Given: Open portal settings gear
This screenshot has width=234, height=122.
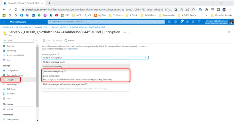Looking at the screenshot, I should pos(187,22).
